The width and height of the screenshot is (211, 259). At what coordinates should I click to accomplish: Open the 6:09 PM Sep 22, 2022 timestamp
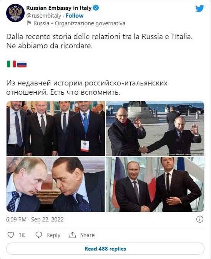point(35,220)
